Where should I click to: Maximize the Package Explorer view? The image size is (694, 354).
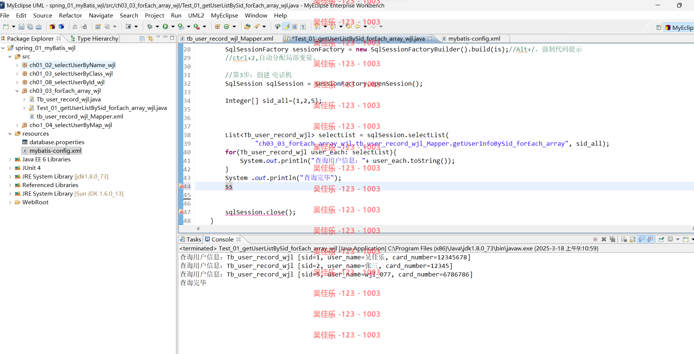pos(172,38)
